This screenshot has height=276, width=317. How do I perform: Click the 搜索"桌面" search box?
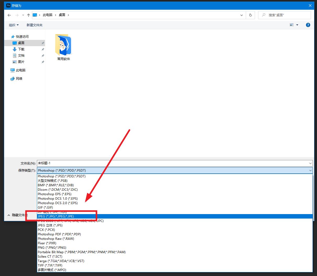(x=285, y=15)
